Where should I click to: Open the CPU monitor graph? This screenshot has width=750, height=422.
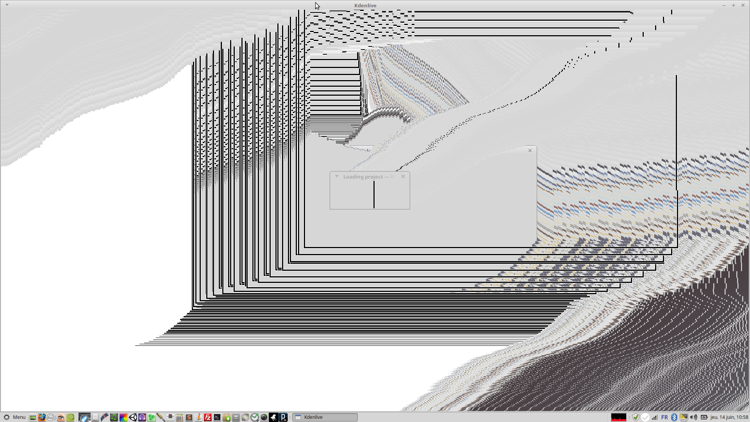coord(618,417)
